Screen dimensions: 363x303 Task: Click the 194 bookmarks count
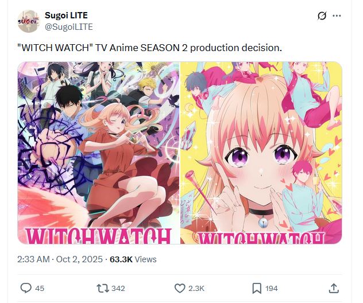[272, 288]
